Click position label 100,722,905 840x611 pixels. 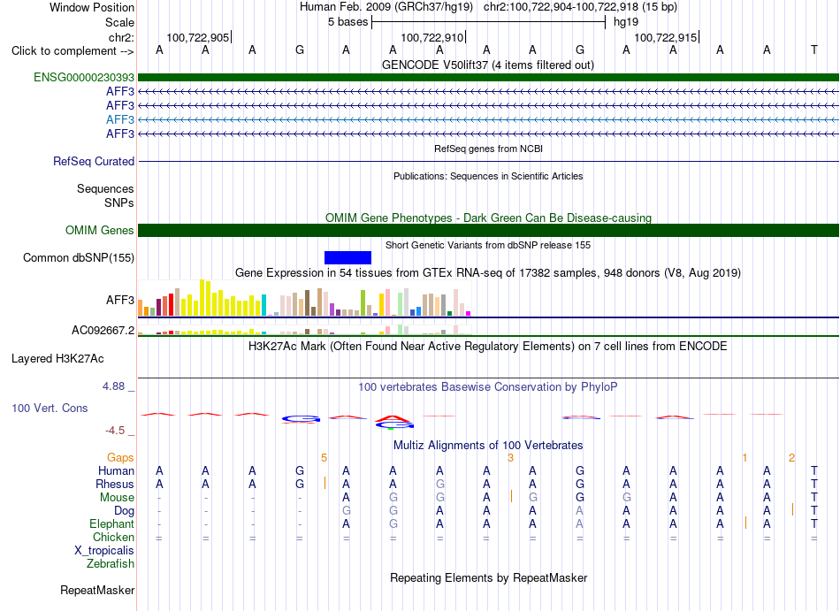198,37
